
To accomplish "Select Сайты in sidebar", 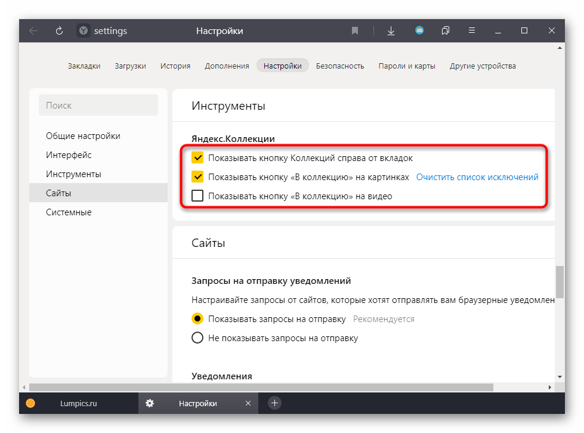I will [98, 193].
